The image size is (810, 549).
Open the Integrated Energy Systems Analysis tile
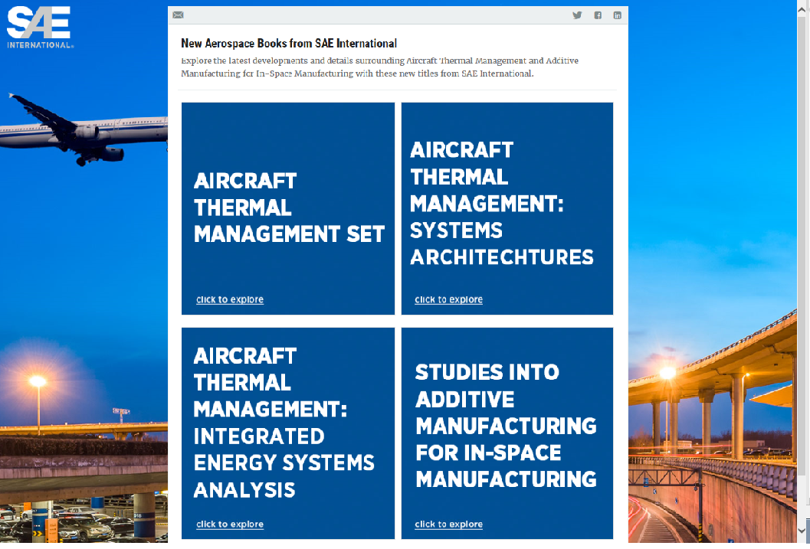pyautogui.click(x=287, y=433)
